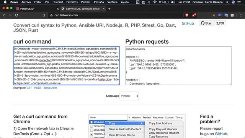This screenshot has height=138, width=245.
Task: Click the browser back arrow
Action: [x=4, y=15]
